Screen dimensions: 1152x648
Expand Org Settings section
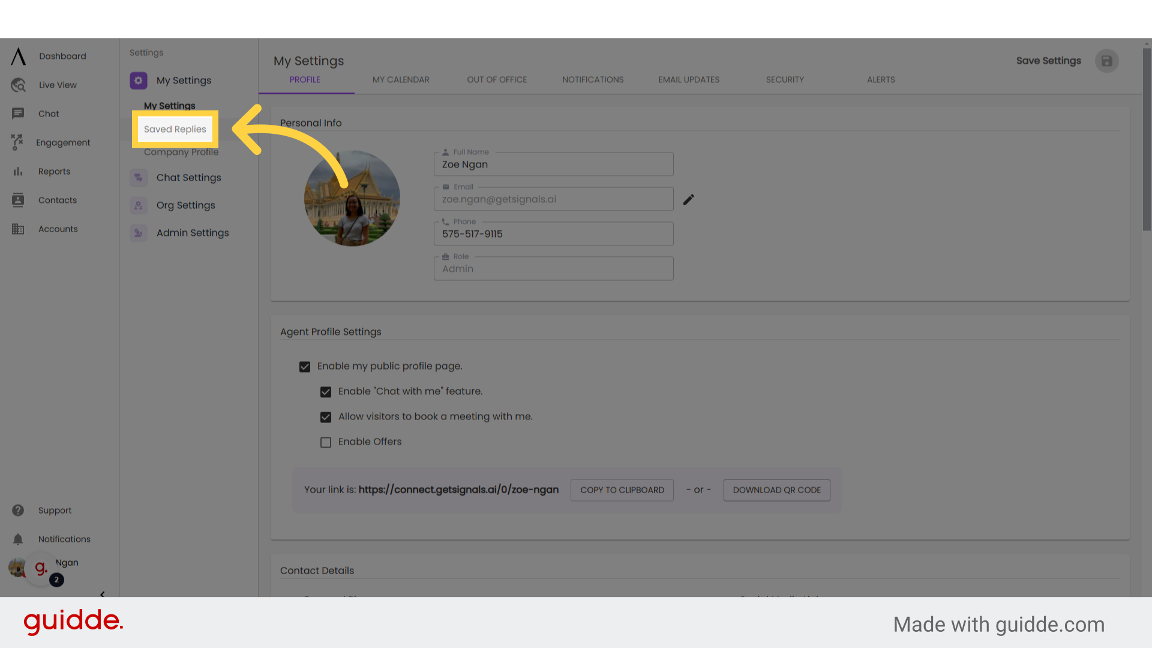click(185, 205)
